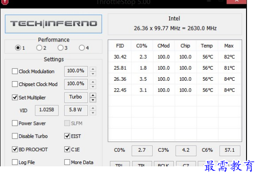
Task: Uncheck the EIST checkbox
Action: [67, 136]
